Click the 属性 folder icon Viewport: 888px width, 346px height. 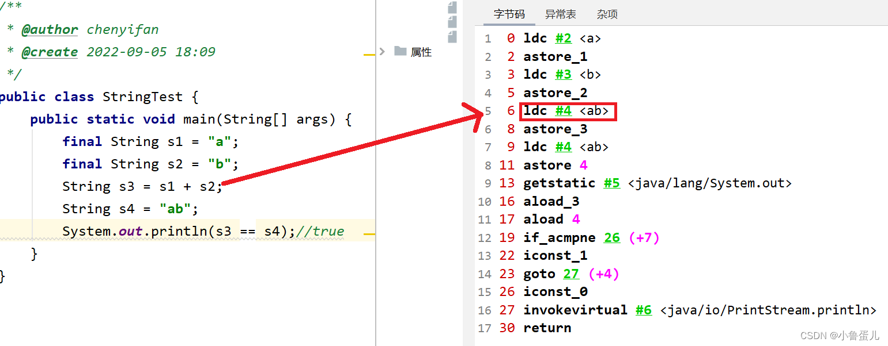pos(402,51)
